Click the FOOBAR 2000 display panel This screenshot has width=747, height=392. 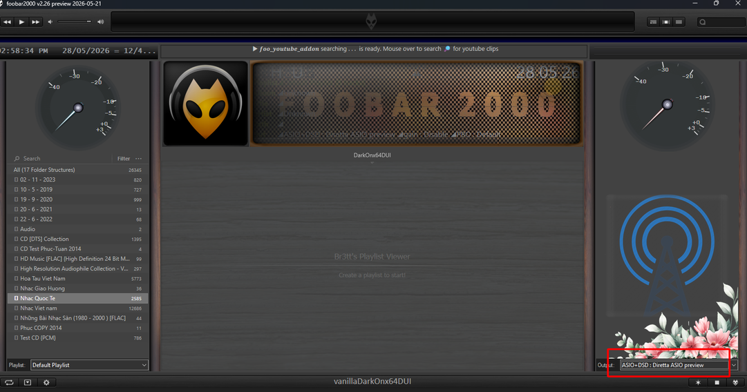click(x=417, y=104)
